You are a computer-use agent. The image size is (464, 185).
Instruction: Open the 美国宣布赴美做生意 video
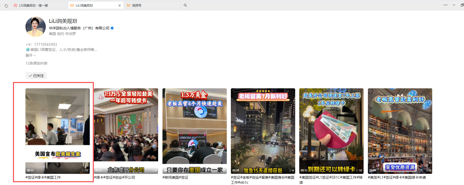57,131
